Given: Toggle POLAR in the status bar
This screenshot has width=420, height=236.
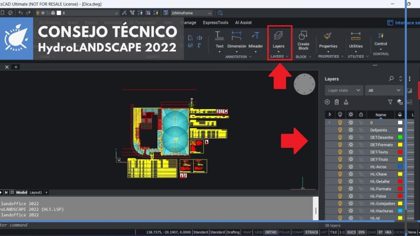Looking at the screenshot, I should [284, 232].
